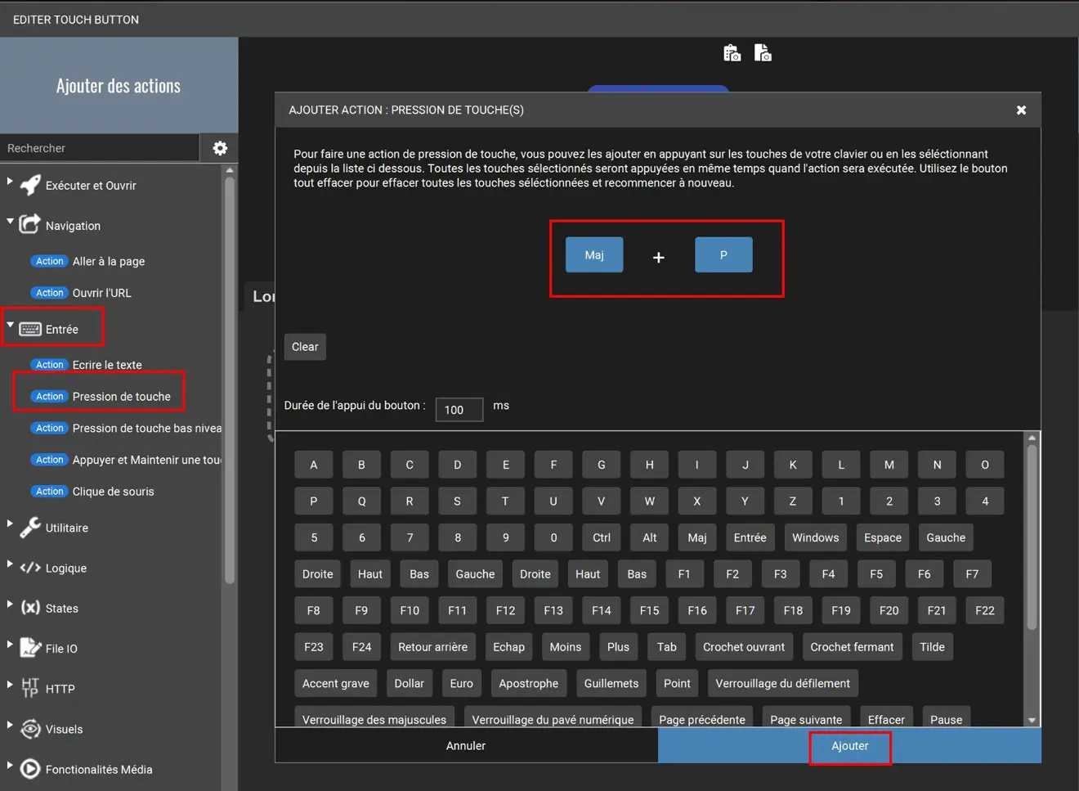Screen dimensions: 1079x791
Task: Select the Windows key
Action: tap(816, 537)
